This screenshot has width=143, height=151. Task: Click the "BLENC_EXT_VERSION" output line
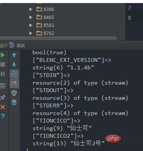click(x=72, y=60)
